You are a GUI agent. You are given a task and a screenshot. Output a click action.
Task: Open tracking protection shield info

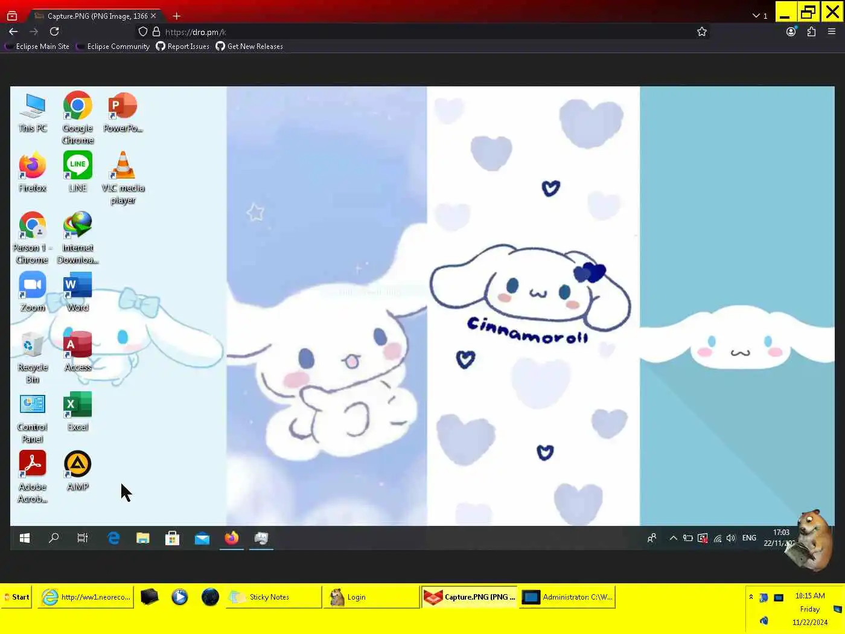click(143, 31)
